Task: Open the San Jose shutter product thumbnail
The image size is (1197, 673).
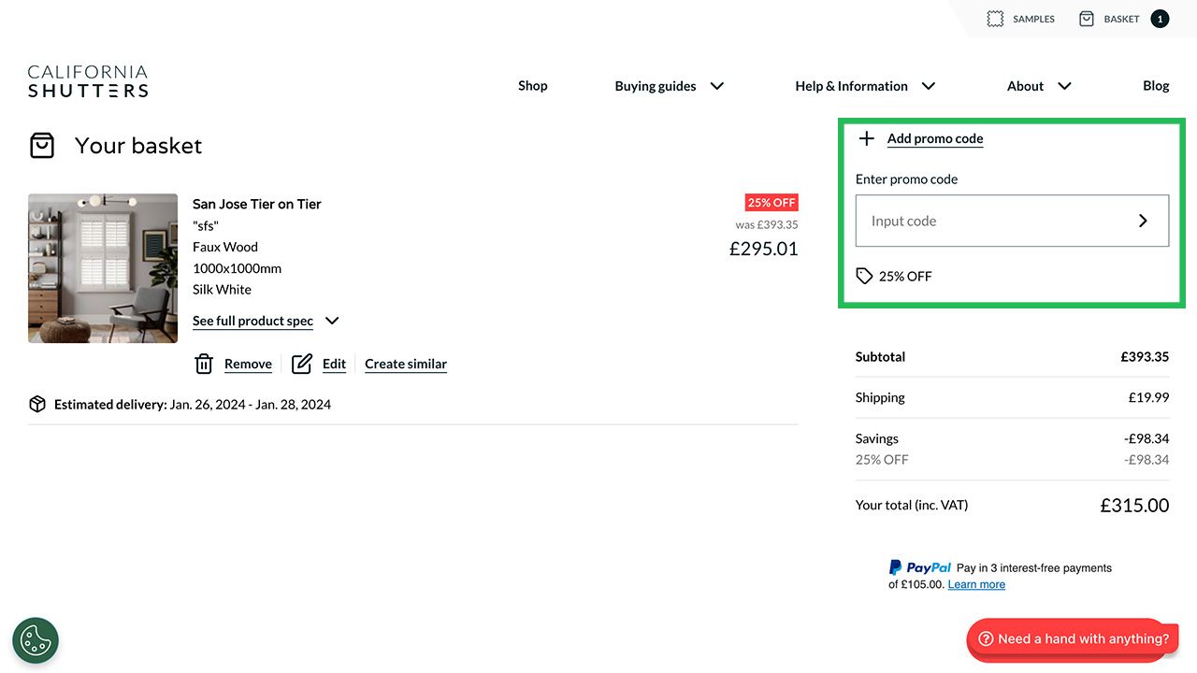Action: coord(103,268)
